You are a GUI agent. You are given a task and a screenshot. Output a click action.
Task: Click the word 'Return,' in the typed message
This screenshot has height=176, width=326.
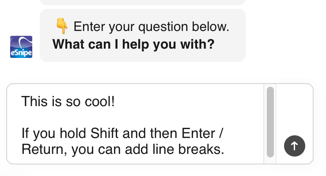[44, 149]
